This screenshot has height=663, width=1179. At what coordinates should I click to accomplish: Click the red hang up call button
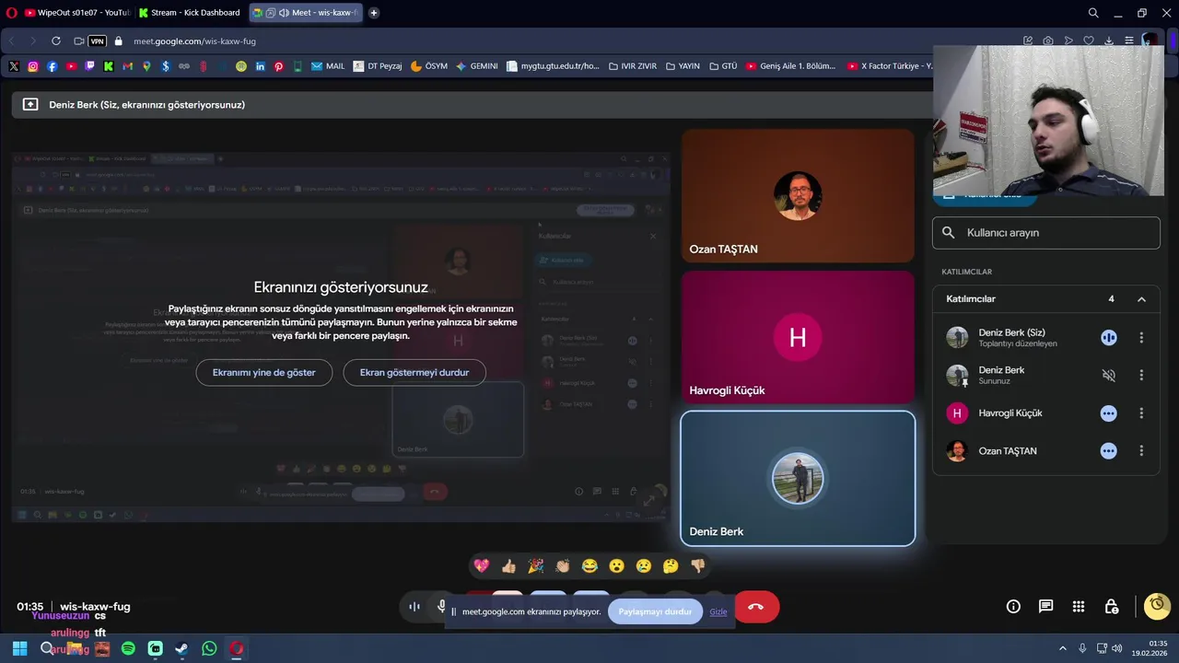(x=756, y=607)
